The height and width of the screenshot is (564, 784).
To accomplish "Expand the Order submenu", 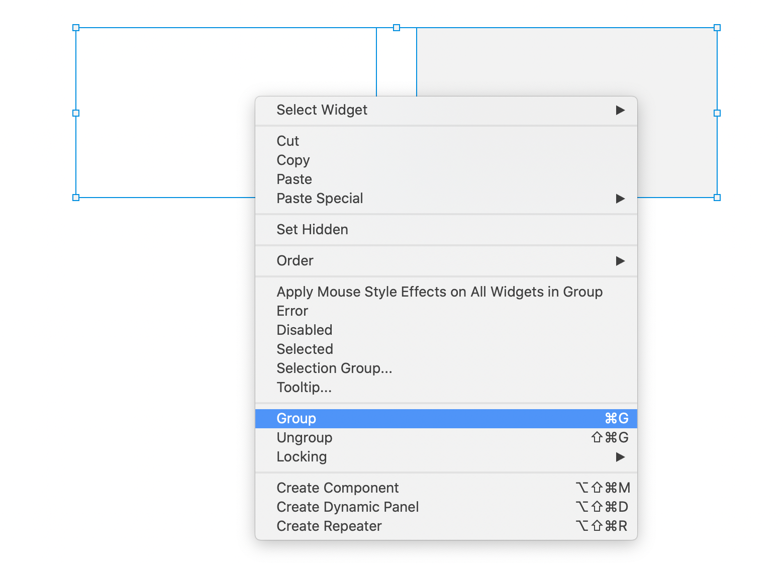I will pos(446,261).
